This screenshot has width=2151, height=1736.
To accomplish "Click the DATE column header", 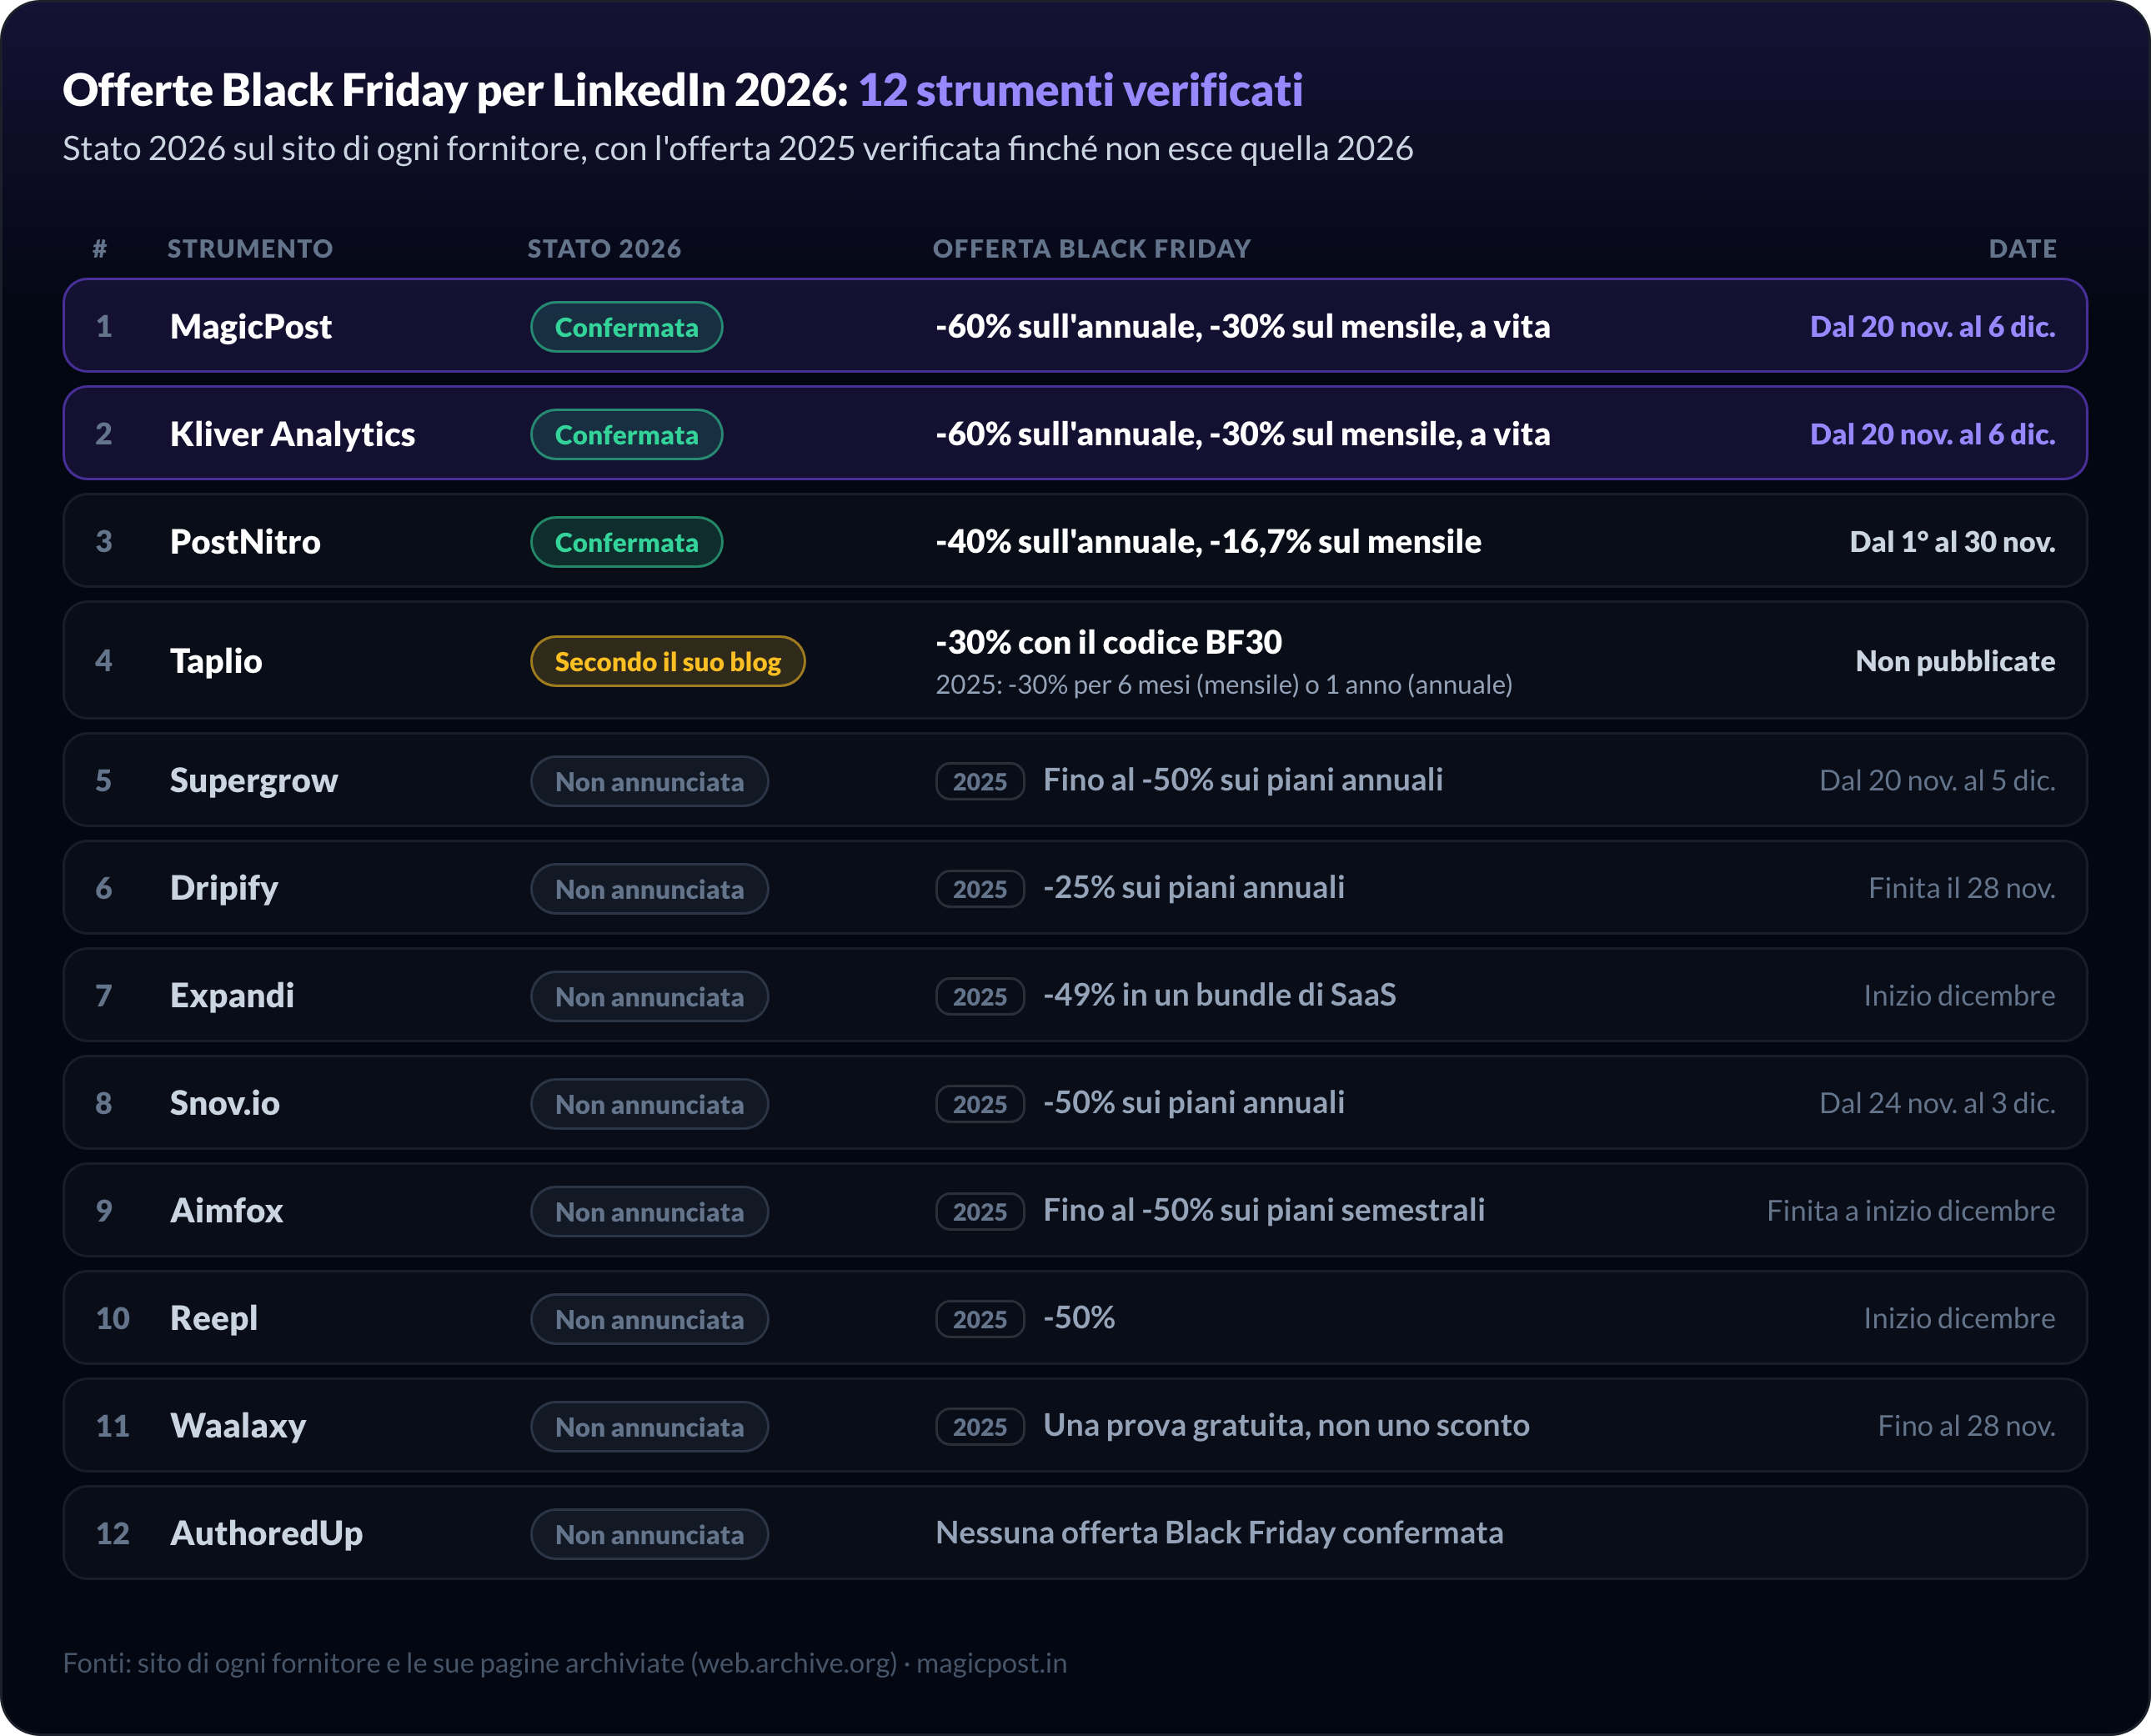I will coord(2022,248).
